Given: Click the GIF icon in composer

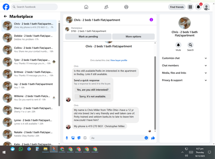Looking at the screenshot, I should 85,138.
